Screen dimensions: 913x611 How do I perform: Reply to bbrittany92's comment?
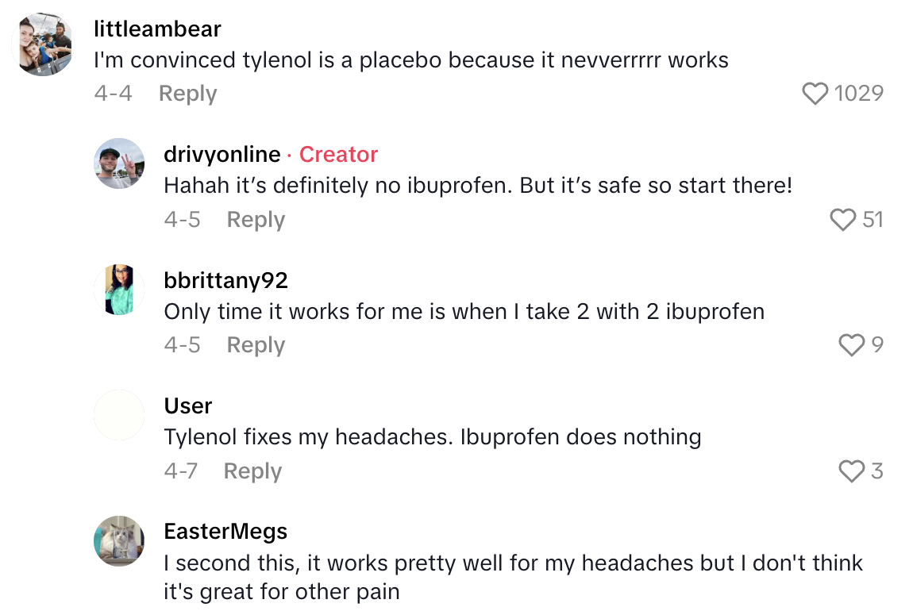tap(256, 345)
